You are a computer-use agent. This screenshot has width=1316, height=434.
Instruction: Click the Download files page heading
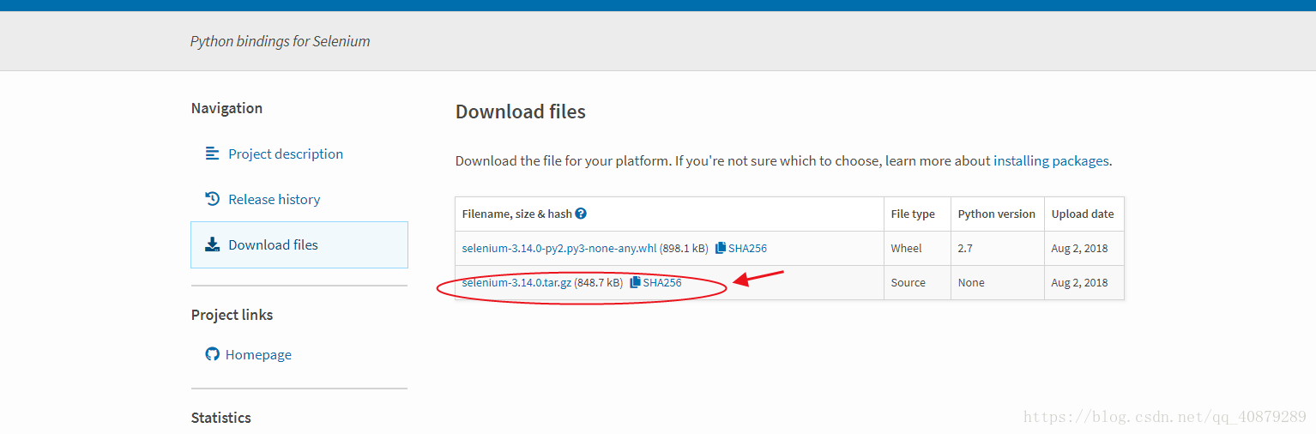[521, 112]
